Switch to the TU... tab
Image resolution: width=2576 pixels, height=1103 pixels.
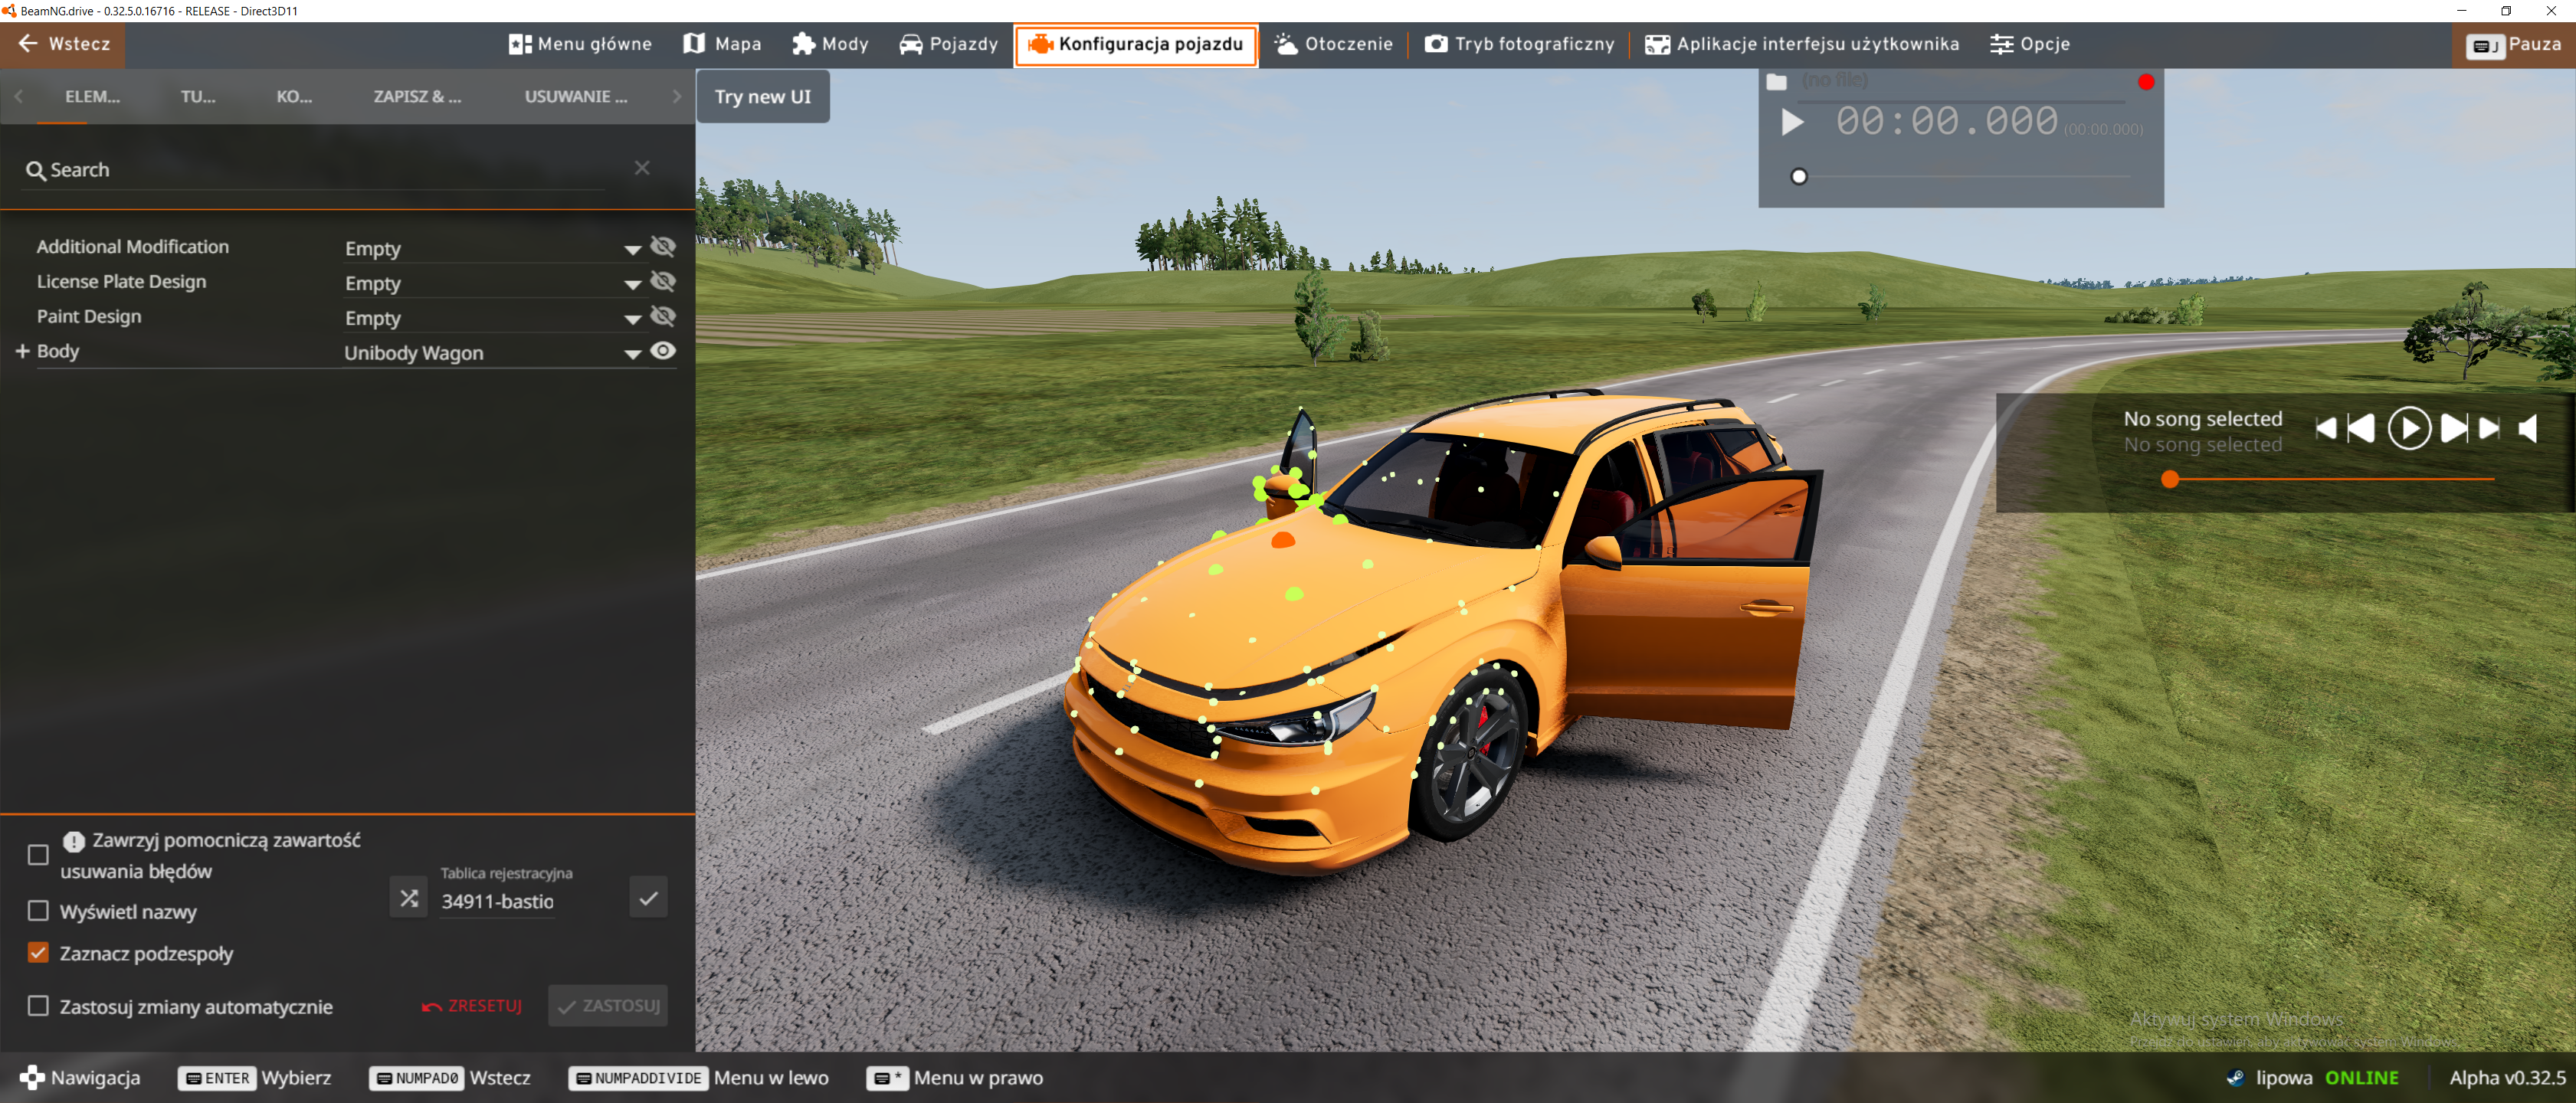pyautogui.click(x=198, y=96)
